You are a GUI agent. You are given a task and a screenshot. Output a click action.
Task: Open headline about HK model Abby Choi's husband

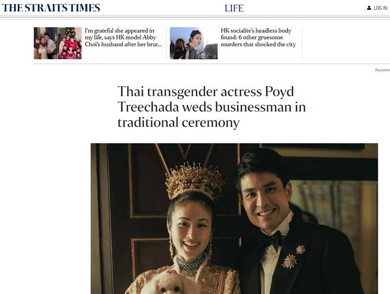[123, 38]
